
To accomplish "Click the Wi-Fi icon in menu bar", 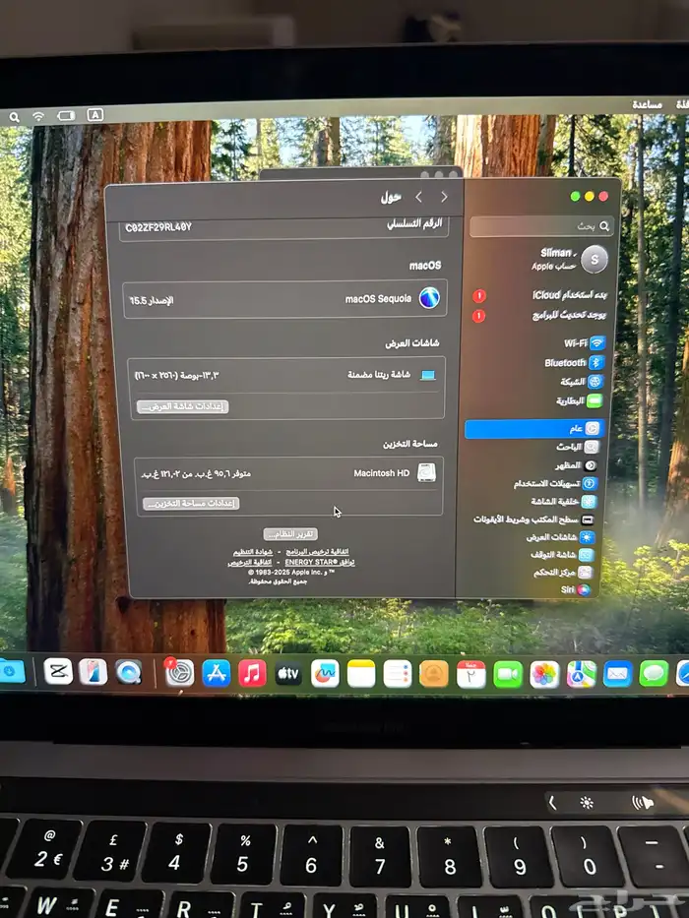I will click(x=38, y=115).
